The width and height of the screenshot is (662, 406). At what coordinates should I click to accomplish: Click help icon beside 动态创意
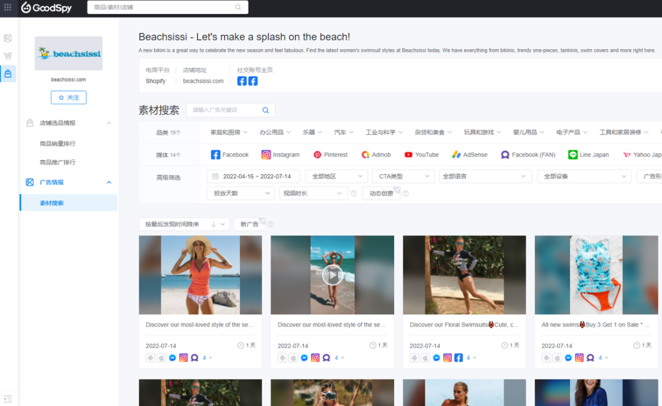pyautogui.click(x=405, y=194)
